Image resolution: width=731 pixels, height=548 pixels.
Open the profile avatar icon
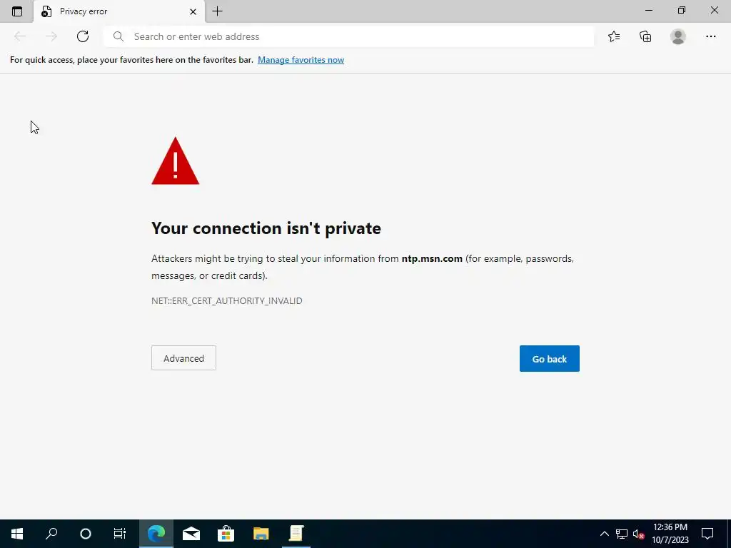tap(678, 36)
